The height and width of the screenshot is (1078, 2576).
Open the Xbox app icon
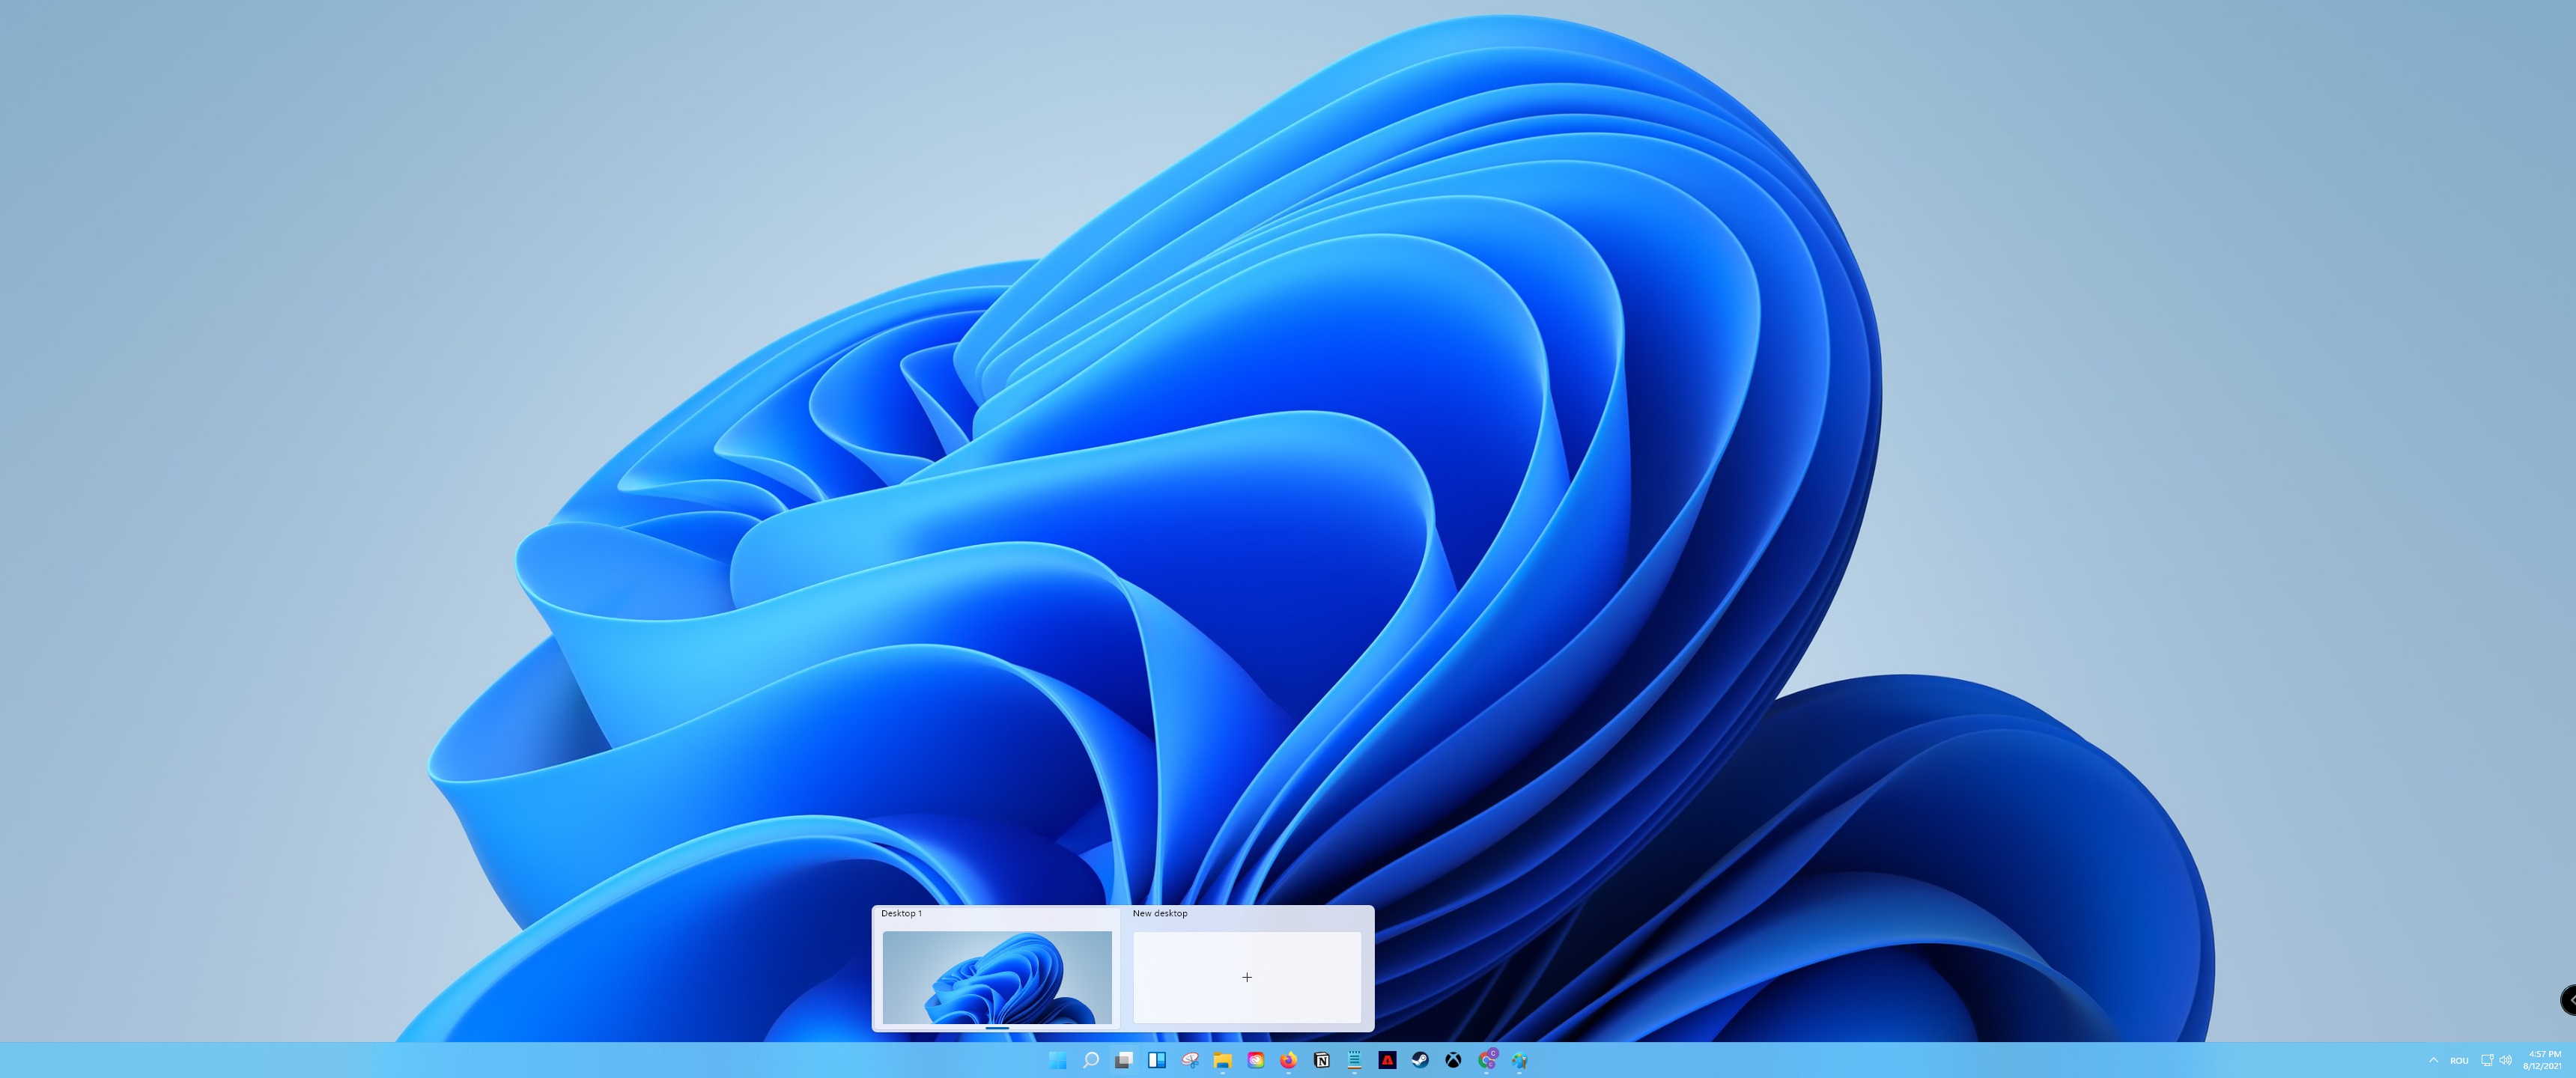(x=1453, y=1060)
